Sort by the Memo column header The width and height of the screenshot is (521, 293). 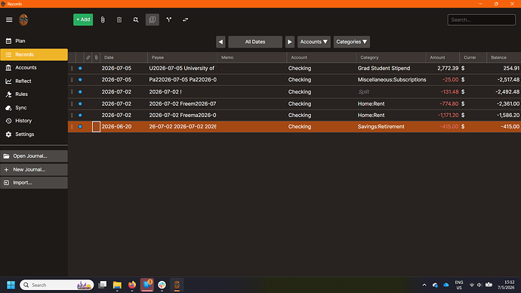[252, 57]
